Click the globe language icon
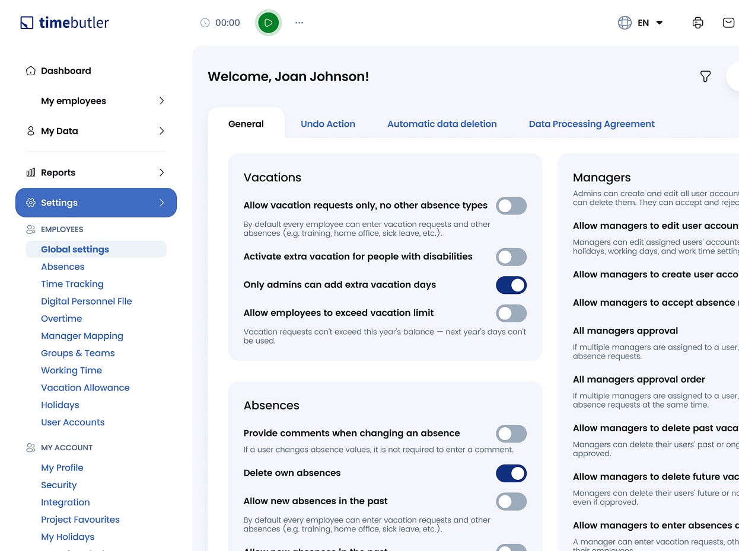Viewport: 739px width, 551px height. tap(625, 23)
